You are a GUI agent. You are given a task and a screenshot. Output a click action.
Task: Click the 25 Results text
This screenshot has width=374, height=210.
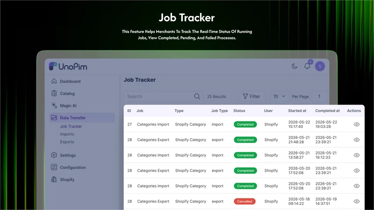[216, 97]
